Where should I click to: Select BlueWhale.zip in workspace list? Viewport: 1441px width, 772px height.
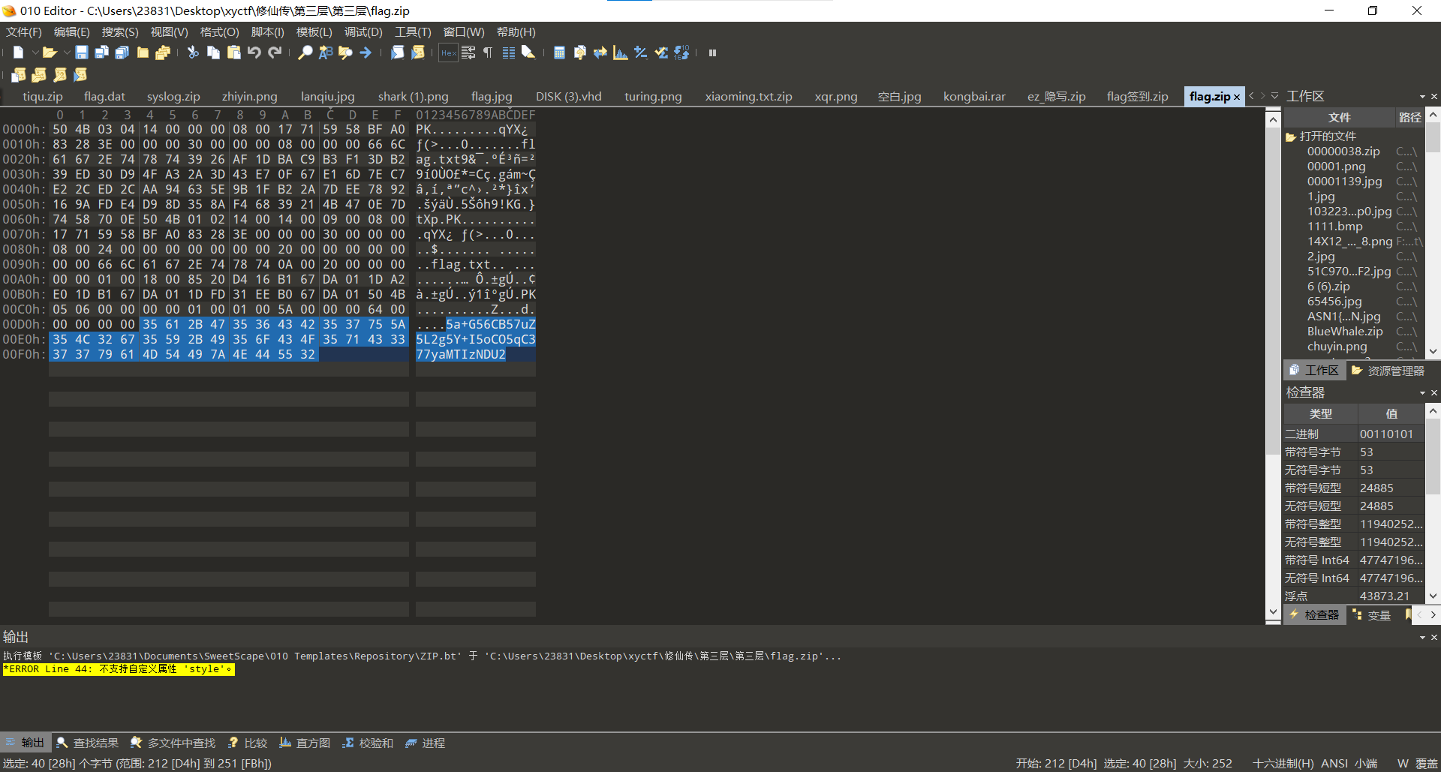(1345, 332)
